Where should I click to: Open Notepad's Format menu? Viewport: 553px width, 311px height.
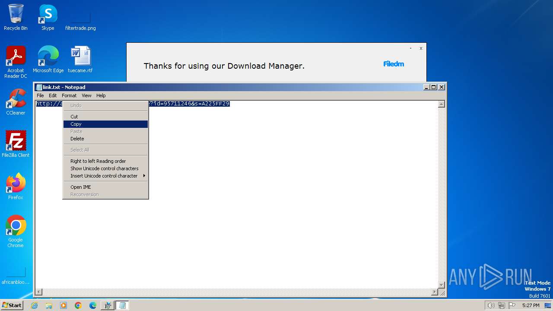tap(69, 95)
